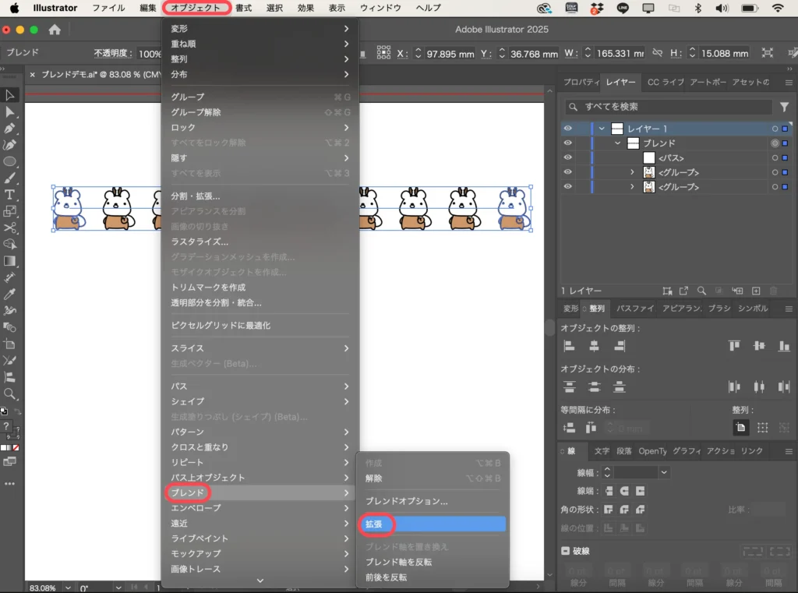This screenshot has width=798, height=593.
Task: Pick the Zoom tool in toolbar
Action: 10,394
